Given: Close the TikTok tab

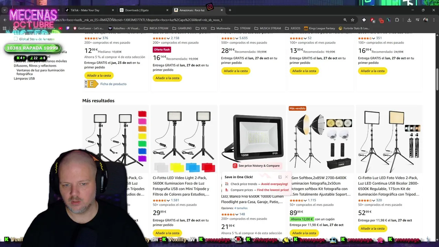Looking at the screenshot, I should pos(112,10).
